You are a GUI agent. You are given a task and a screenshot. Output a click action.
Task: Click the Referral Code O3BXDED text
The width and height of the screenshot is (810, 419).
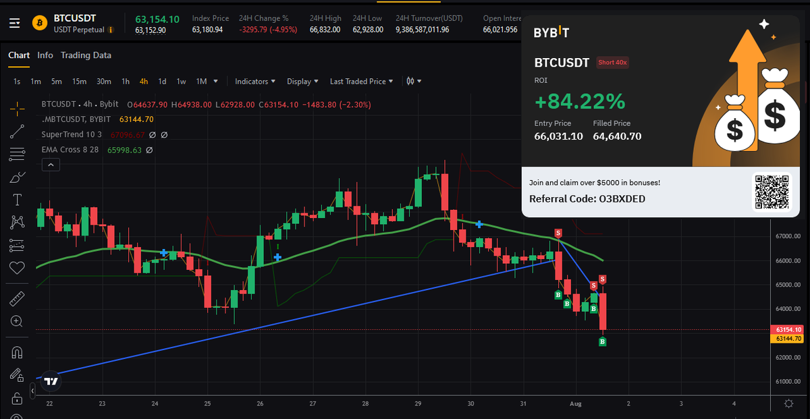click(587, 199)
